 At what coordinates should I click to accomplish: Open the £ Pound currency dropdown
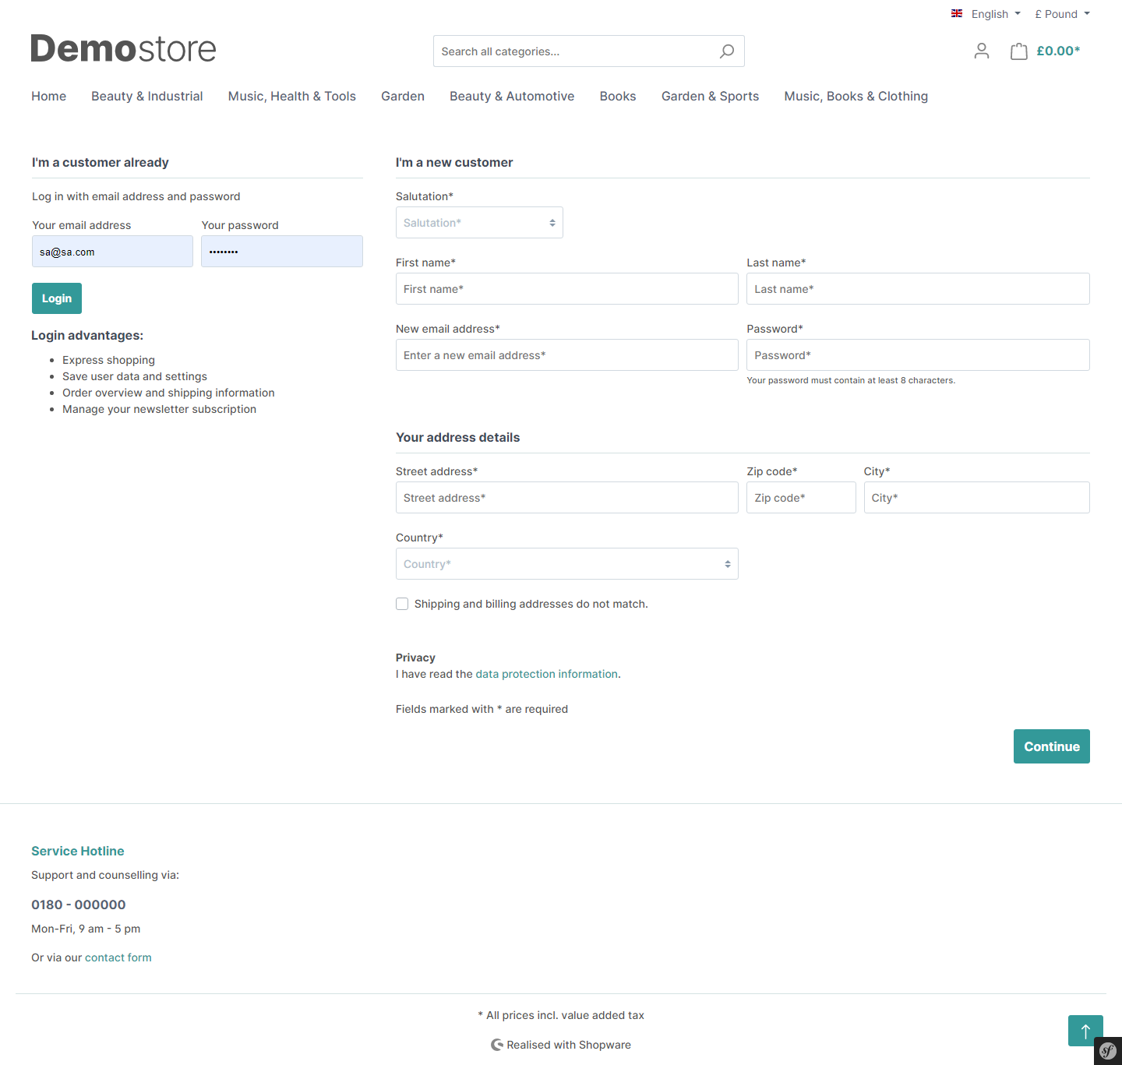point(1062,14)
